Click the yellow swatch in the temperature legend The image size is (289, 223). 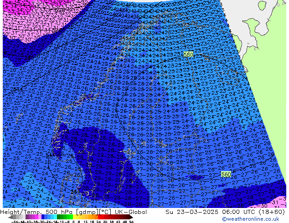74,217
